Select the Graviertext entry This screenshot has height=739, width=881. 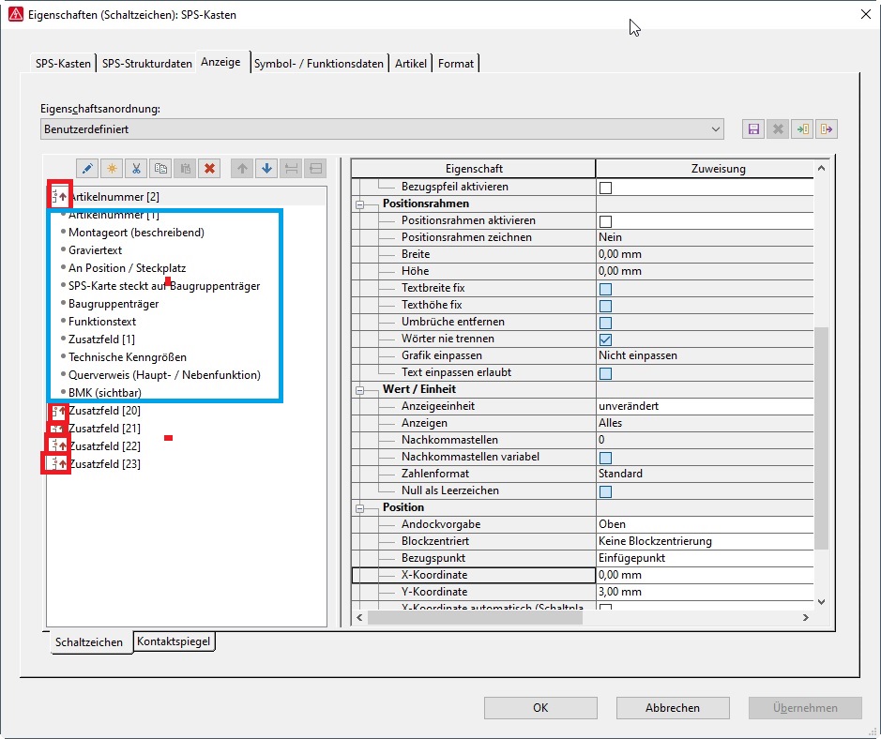(95, 250)
